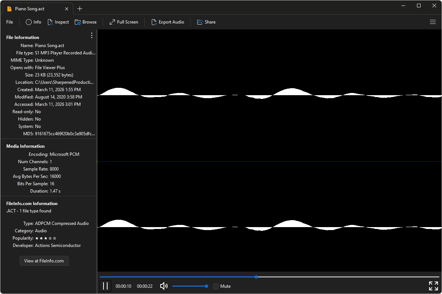The width and height of the screenshot is (442, 294).
Task: Open a new tab with plus button
Action: pyautogui.click(x=80, y=9)
